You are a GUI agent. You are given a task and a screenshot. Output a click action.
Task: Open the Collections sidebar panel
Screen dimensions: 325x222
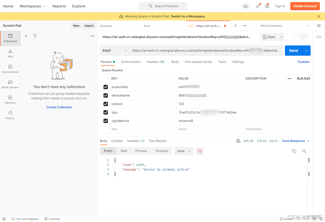pos(10,38)
